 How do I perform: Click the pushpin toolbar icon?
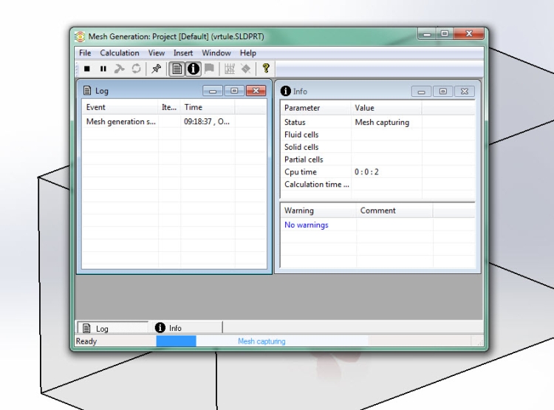(156, 69)
